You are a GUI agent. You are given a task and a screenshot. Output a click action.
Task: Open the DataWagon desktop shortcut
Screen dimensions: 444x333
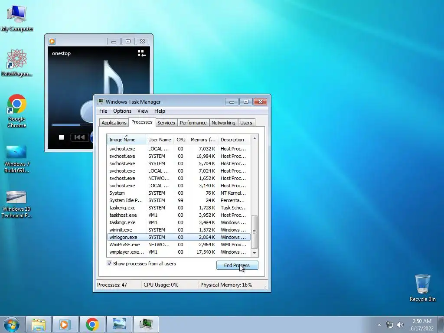17,62
